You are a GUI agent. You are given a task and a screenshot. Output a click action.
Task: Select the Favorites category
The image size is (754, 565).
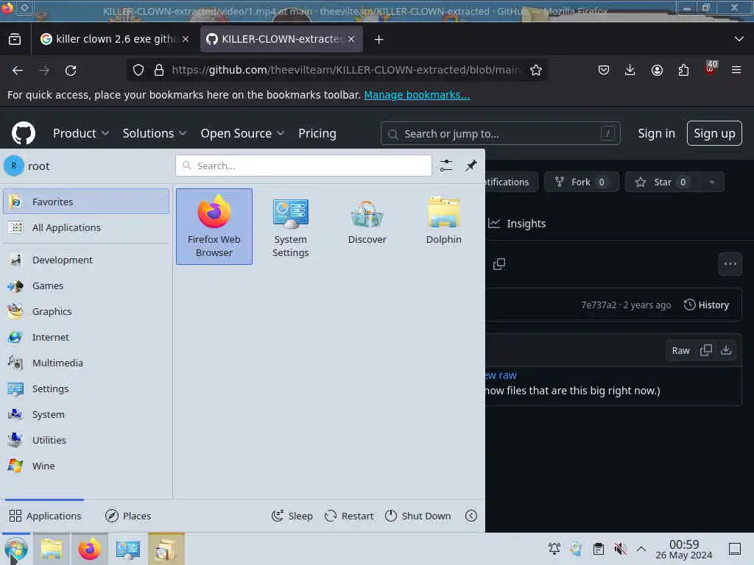(x=86, y=202)
